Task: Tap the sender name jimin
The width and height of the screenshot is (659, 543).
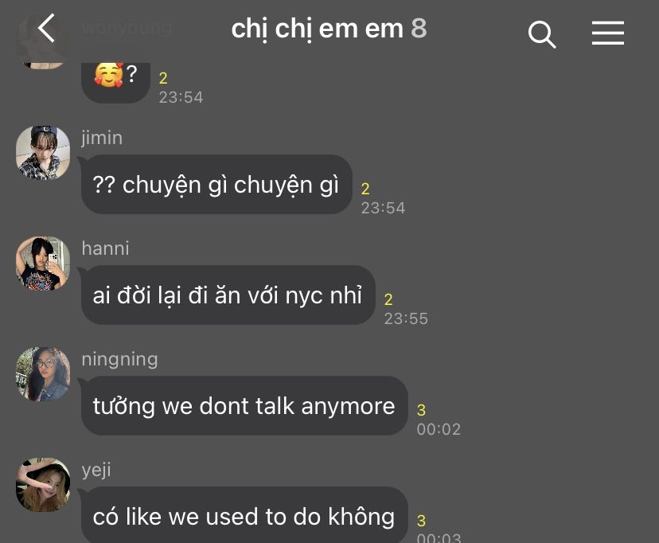Action: 102,138
